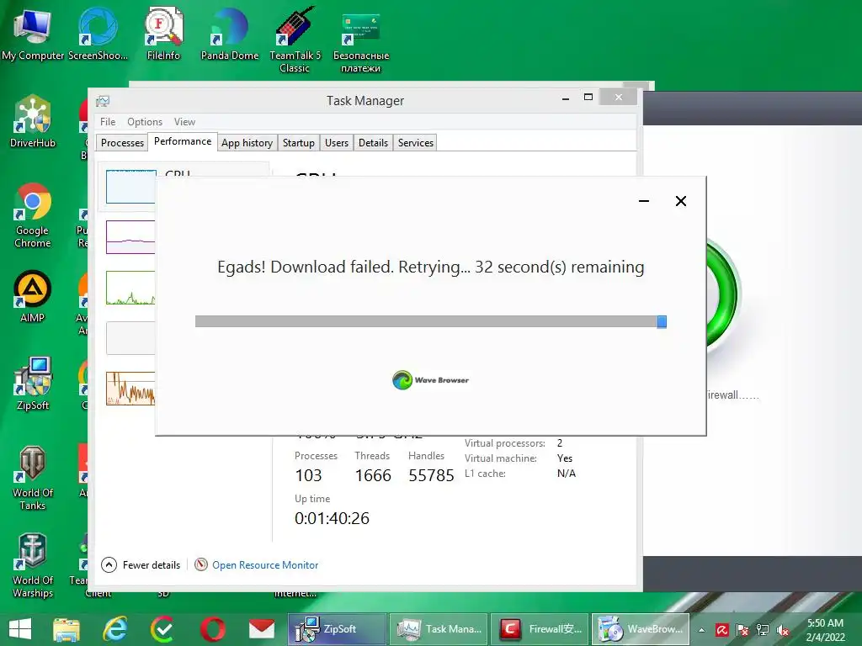Open Task Manager File menu

point(108,122)
